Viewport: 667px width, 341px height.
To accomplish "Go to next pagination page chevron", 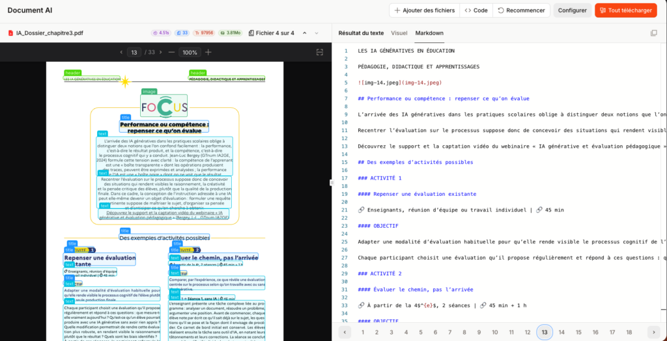I will pyautogui.click(x=654, y=332).
